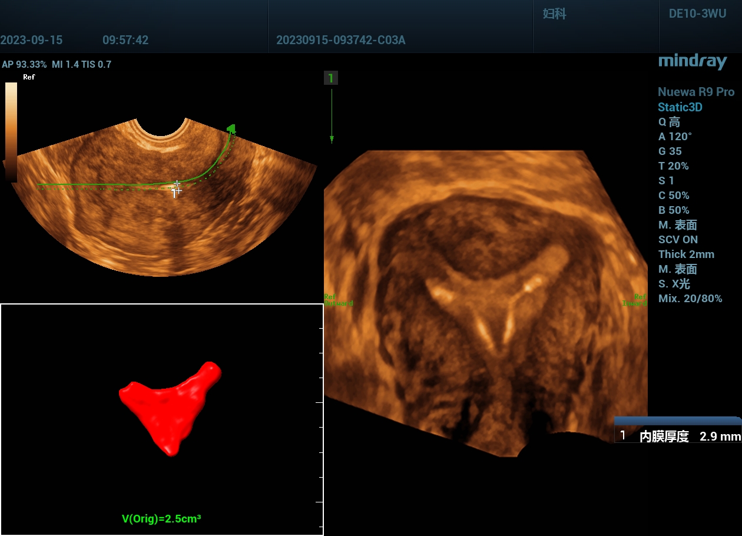The image size is (742, 536).
Task: Click the V(Orig)=2.5cm³ volume readout
Action: (161, 519)
